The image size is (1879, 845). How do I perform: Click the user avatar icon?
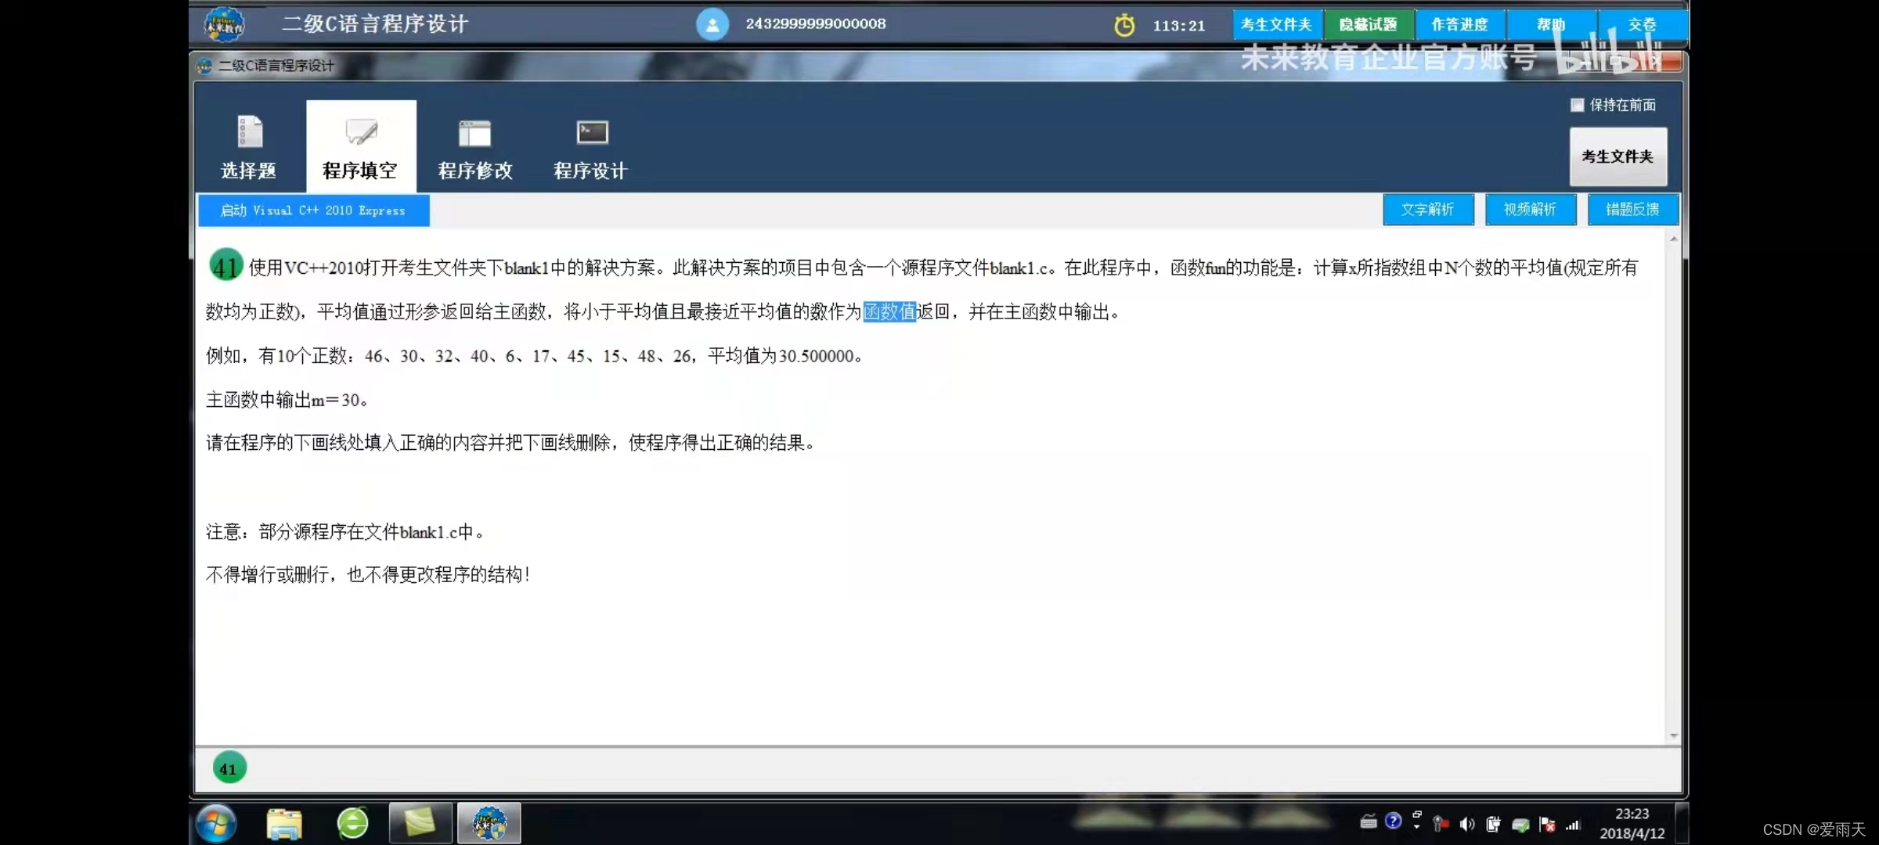pos(712,24)
